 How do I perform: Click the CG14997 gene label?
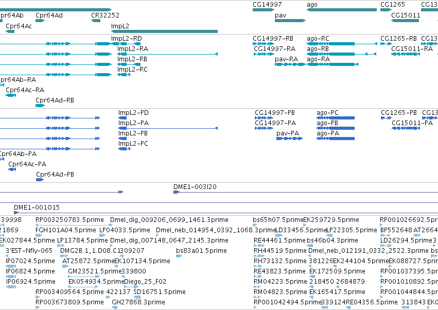click(267, 5)
